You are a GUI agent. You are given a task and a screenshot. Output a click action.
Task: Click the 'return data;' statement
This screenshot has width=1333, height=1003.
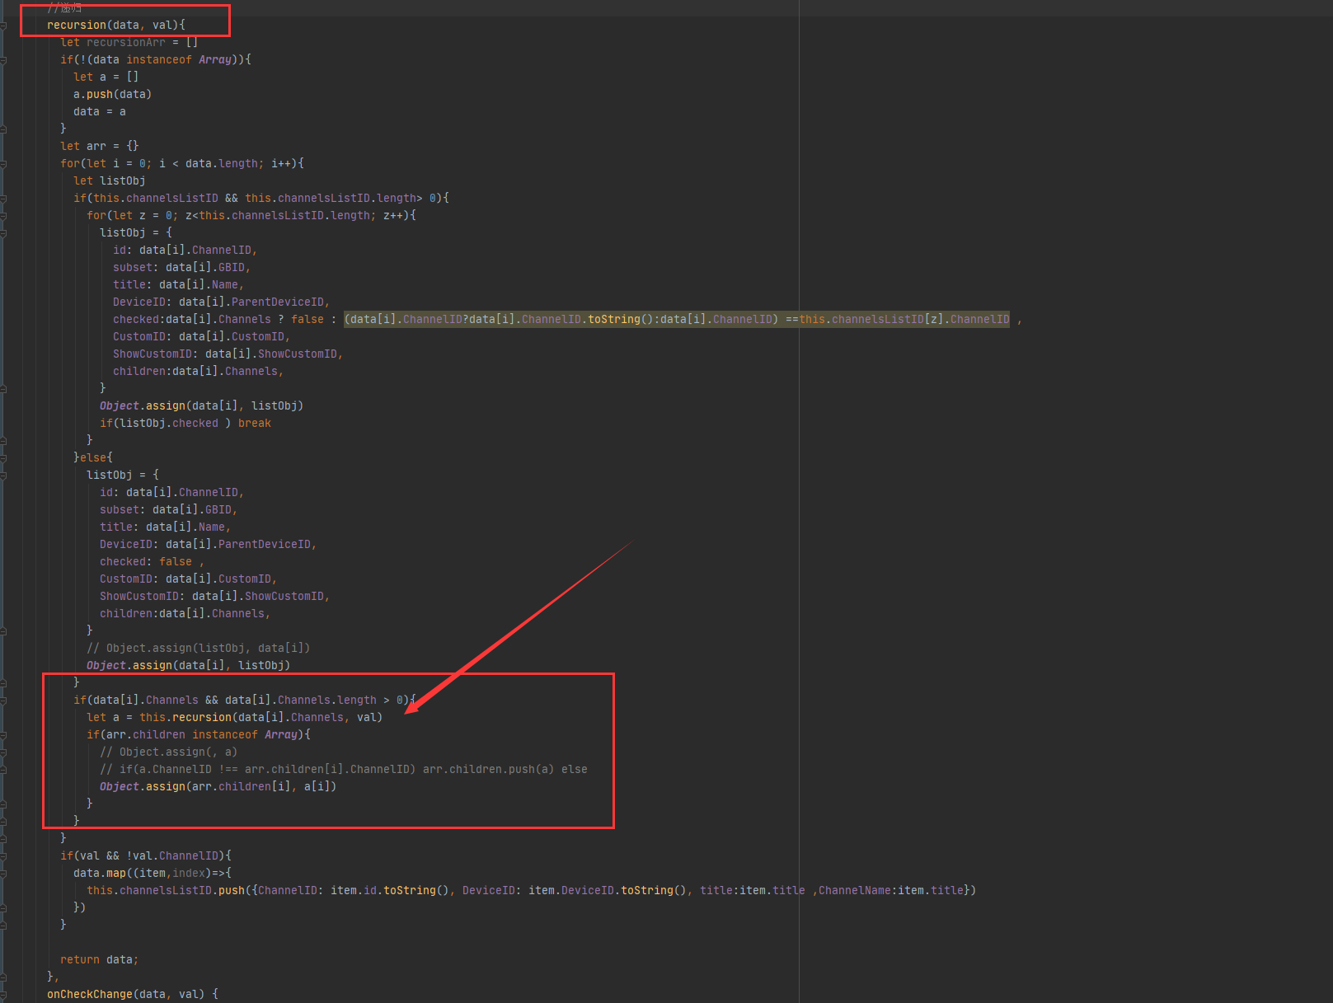pyautogui.click(x=100, y=960)
